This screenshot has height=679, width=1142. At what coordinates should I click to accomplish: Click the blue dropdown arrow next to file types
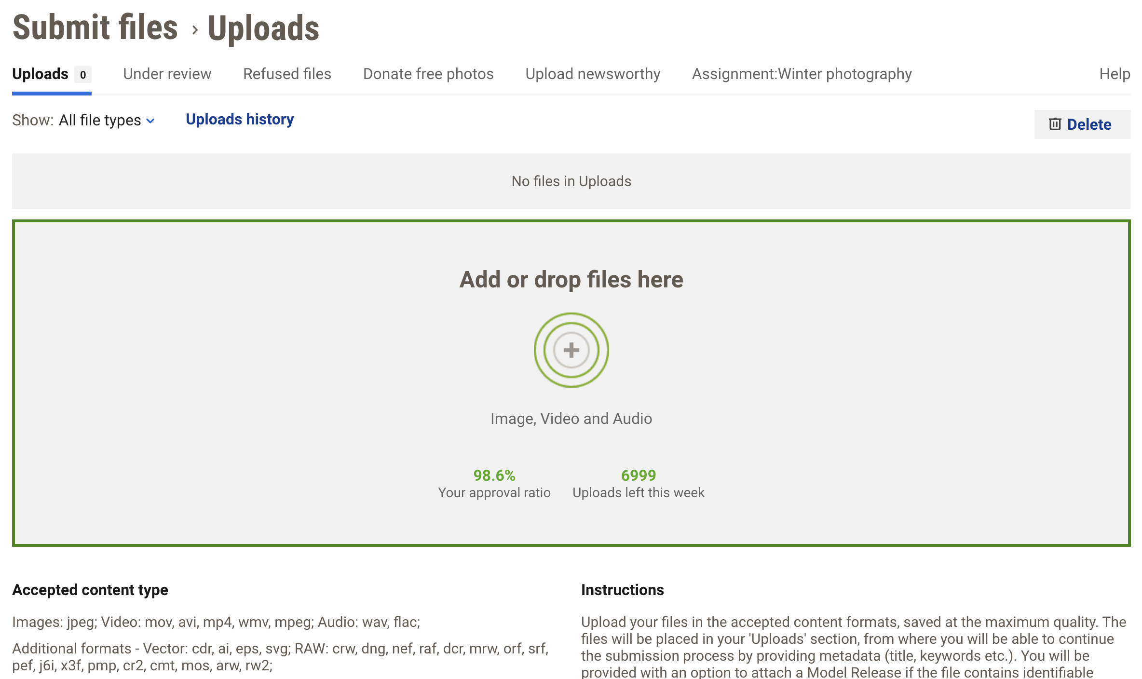150,121
